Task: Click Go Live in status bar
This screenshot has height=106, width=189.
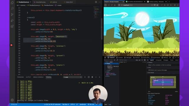Action: 91,105
